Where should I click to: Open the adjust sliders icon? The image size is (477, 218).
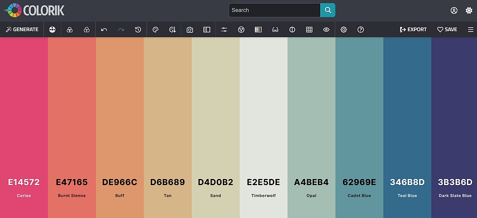click(x=224, y=29)
